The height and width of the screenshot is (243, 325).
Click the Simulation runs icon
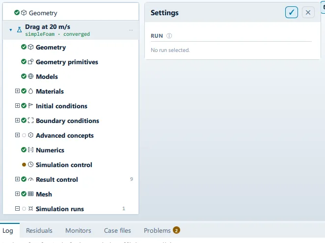30,209
